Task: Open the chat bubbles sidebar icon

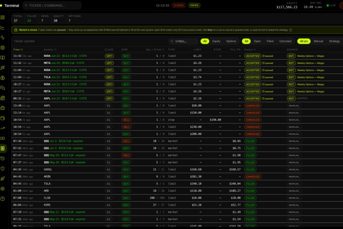Action: (x=3, y=88)
